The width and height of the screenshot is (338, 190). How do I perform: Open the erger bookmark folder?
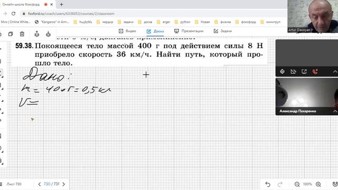coord(164,22)
